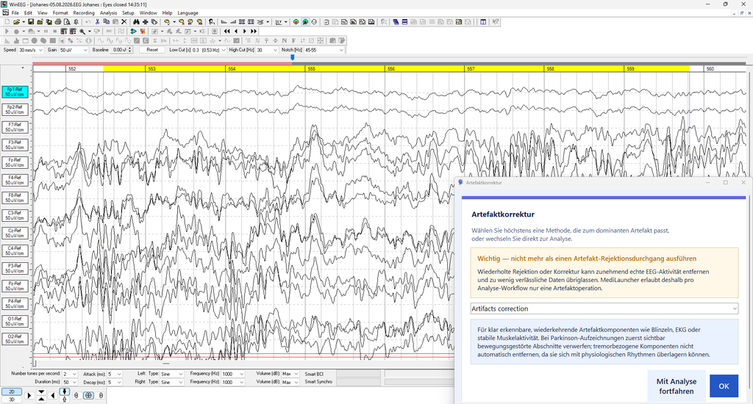Save the recording with the floppy disk icon

pos(31,21)
